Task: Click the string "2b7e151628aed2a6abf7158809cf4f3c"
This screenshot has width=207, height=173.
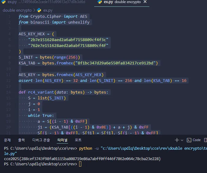Action: 68,40
